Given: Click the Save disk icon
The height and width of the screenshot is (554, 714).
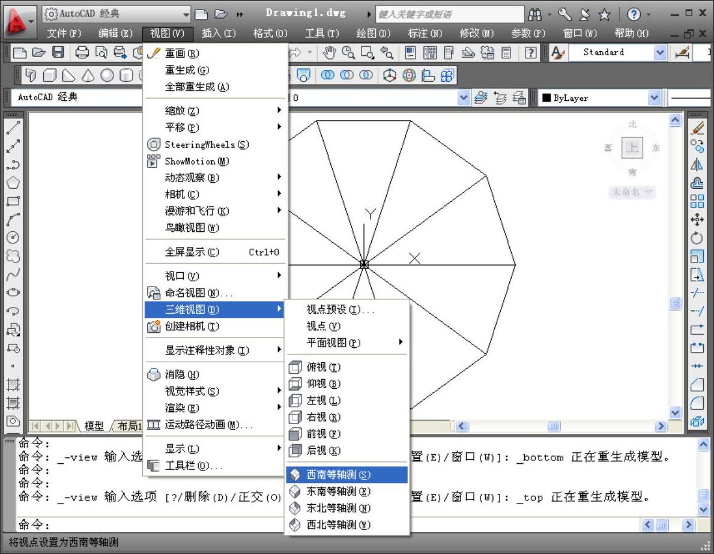Looking at the screenshot, I should [58, 53].
